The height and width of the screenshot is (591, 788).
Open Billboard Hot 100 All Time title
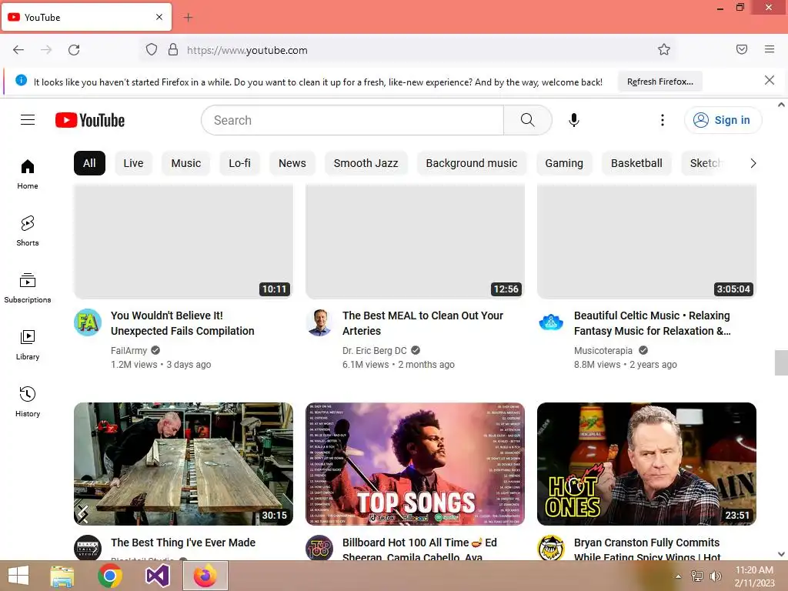point(419,549)
